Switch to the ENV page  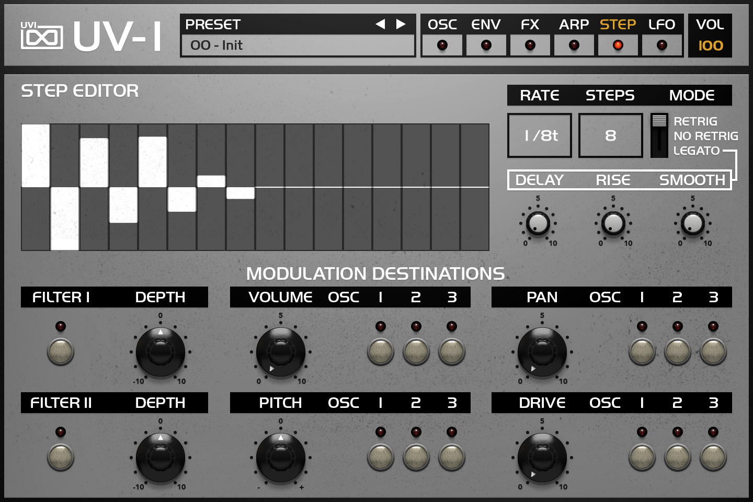coord(486,36)
